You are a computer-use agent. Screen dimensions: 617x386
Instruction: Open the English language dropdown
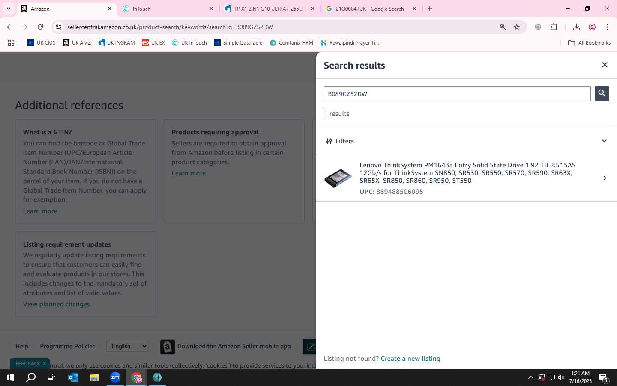coord(127,346)
